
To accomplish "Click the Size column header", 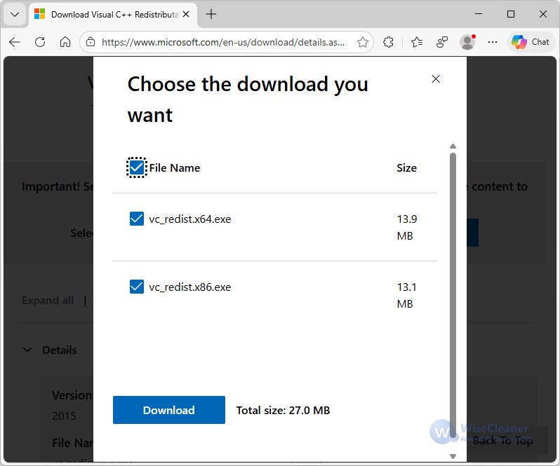I will [x=407, y=167].
